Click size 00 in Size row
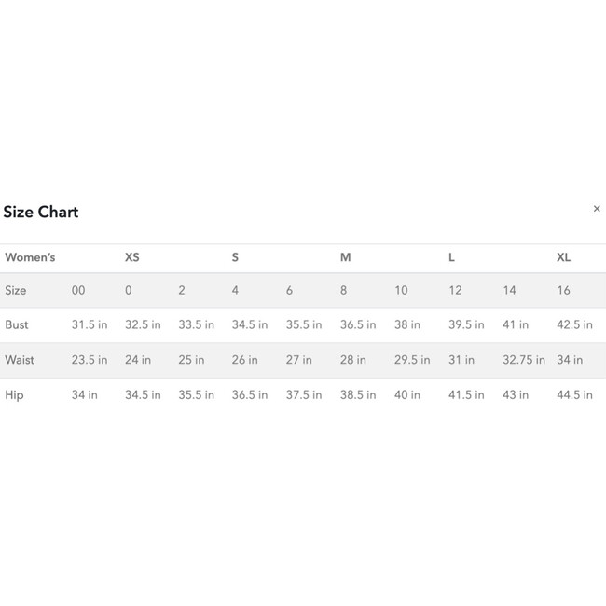This screenshot has height=606, width=606. coord(78,290)
